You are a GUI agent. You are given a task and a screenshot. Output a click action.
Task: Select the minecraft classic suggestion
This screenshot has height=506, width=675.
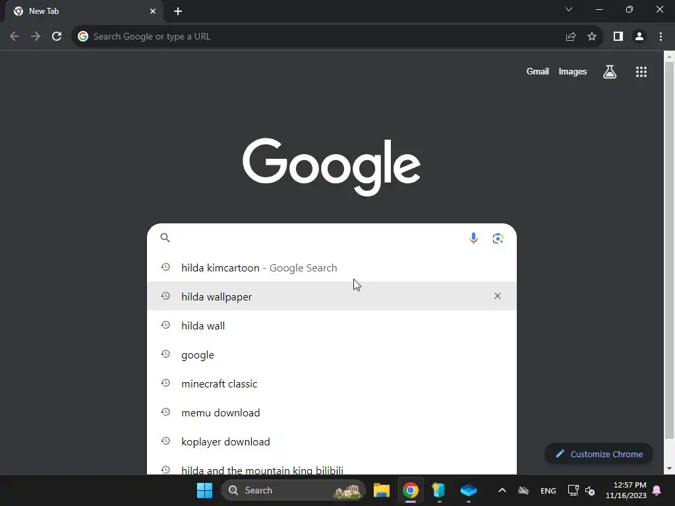tap(332, 383)
